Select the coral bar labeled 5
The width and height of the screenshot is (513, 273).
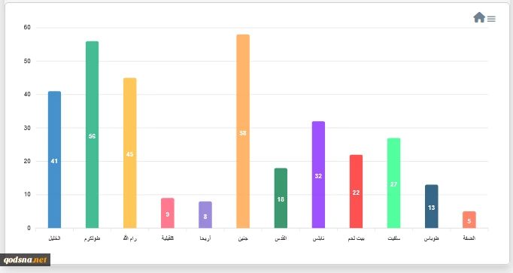[x=469, y=220]
